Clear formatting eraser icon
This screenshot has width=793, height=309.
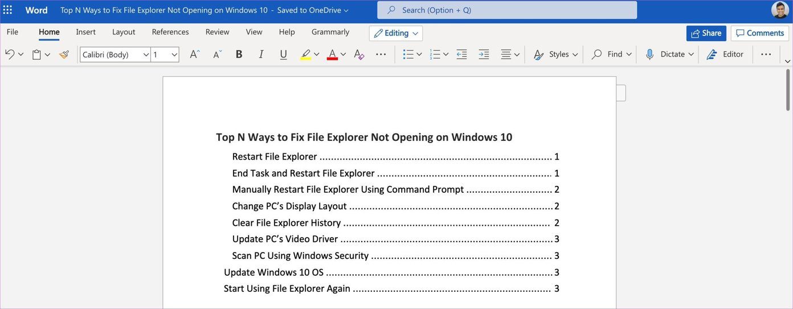click(x=358, y=54)
